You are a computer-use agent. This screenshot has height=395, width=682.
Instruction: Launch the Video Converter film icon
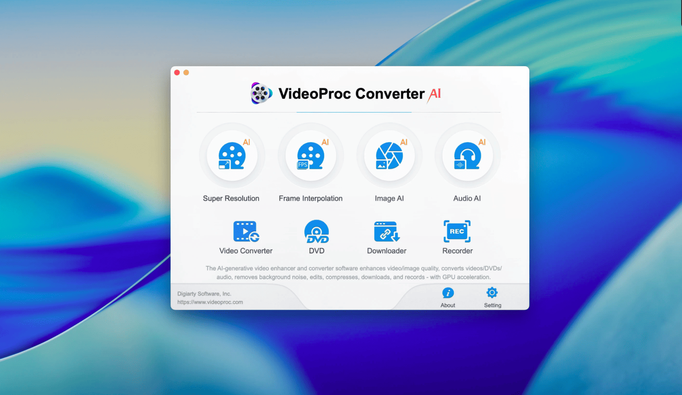tap(246, 231)
